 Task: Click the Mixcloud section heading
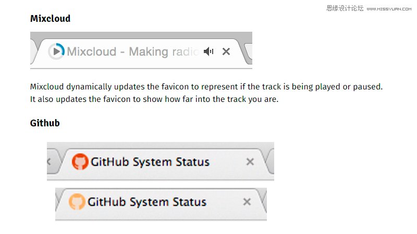(50, 19)
